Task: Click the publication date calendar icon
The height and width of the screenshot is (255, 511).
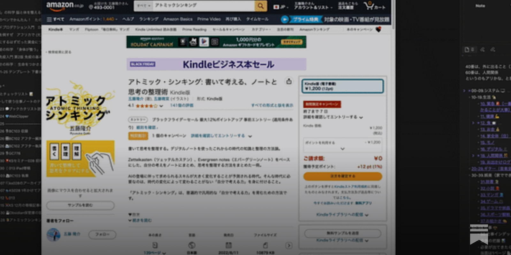Action: click(228, 245)
